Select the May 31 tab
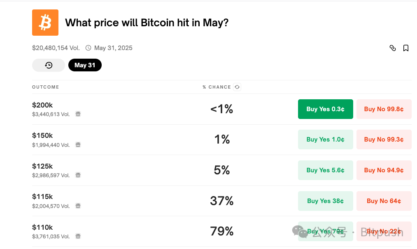This screenshot has width=417, height=249. pyautogui.click(x=85, y=65)
